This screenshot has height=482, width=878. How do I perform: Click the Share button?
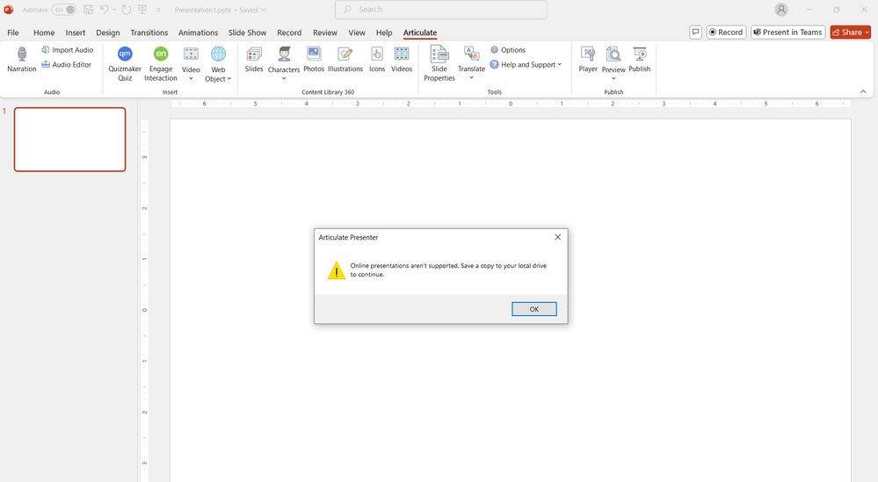pos(851,32)
